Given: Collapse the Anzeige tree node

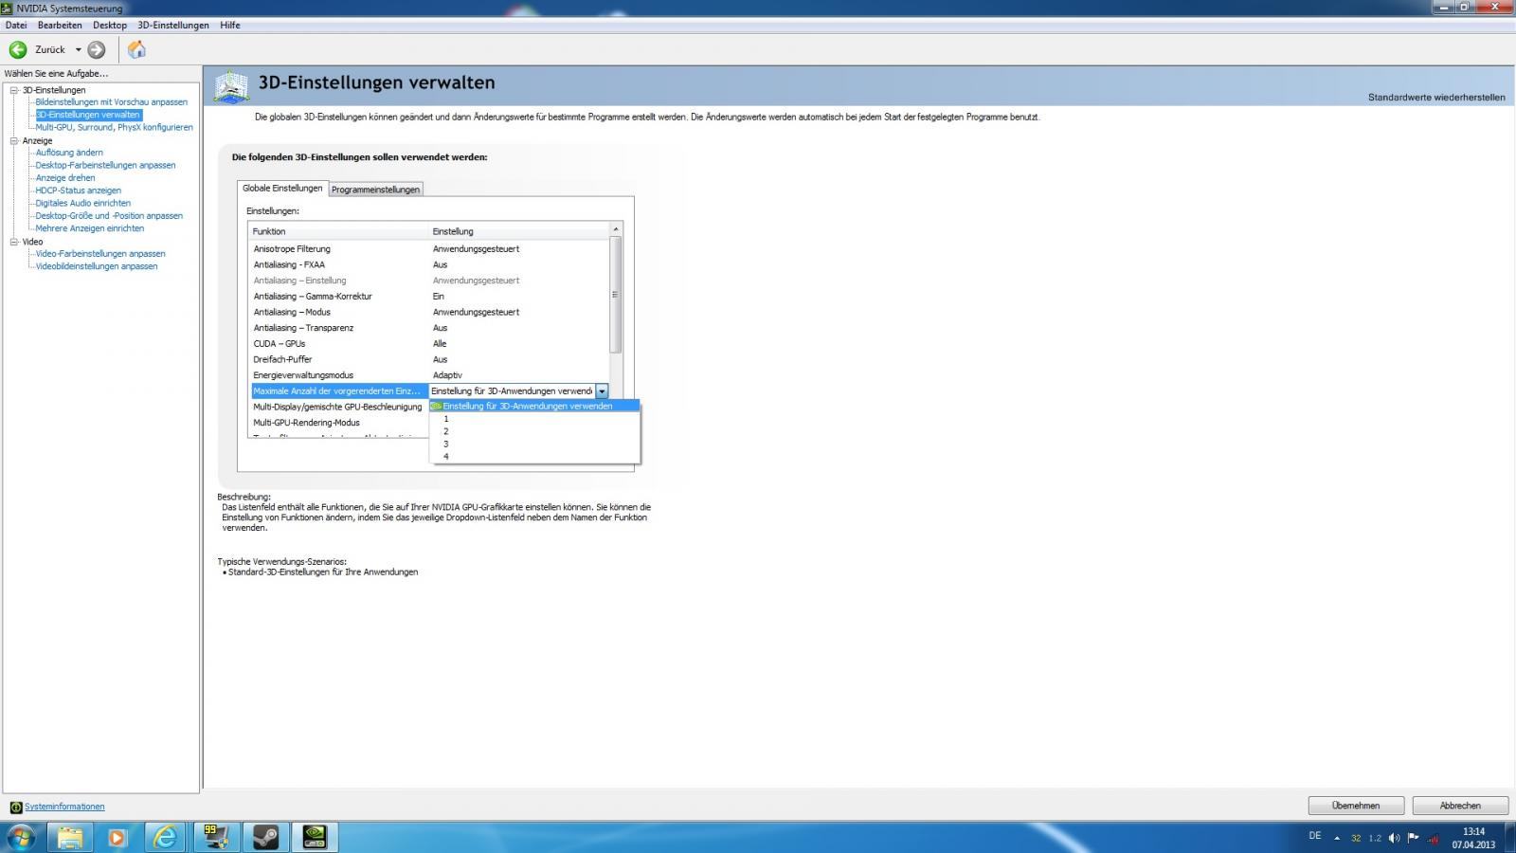Looking at the screenshot, I should [14, 140].
